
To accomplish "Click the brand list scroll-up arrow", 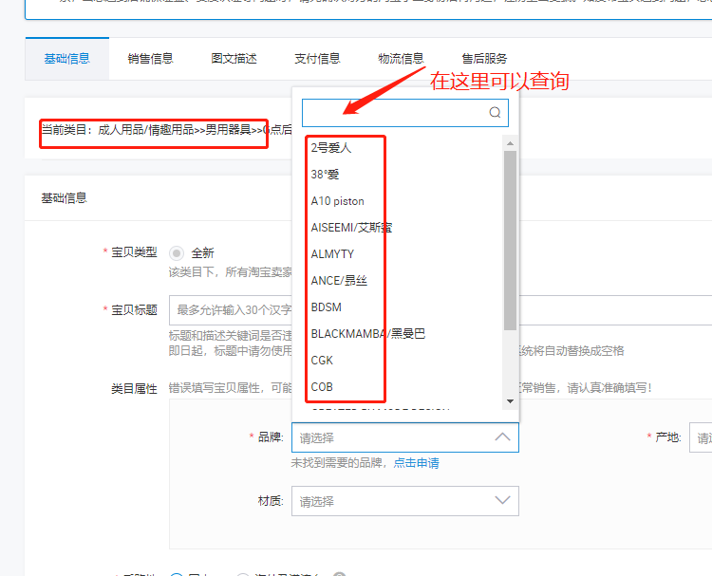I will click(510, 143).
